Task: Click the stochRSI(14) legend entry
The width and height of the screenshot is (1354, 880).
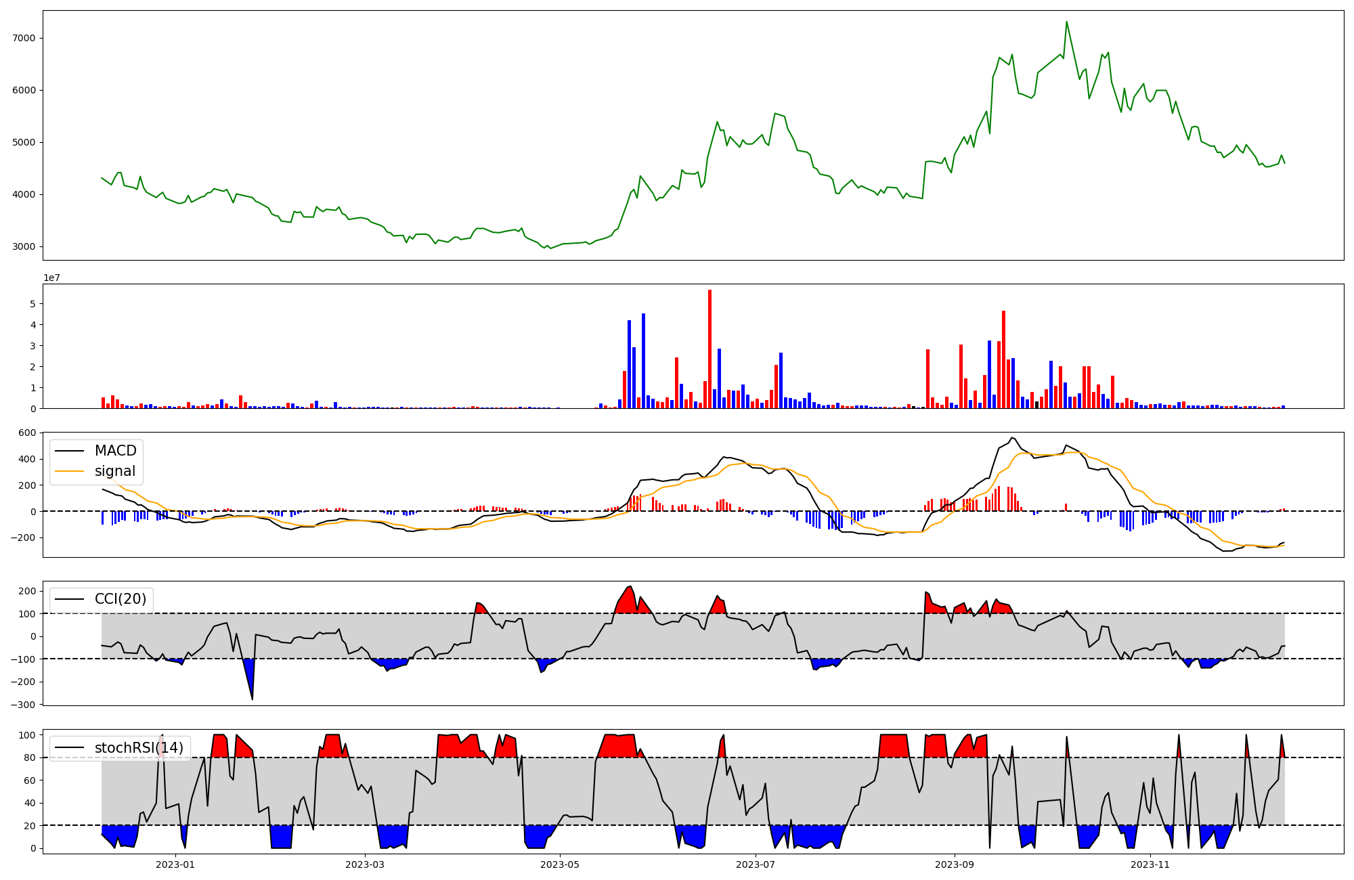Action: (x=139, y=748)
